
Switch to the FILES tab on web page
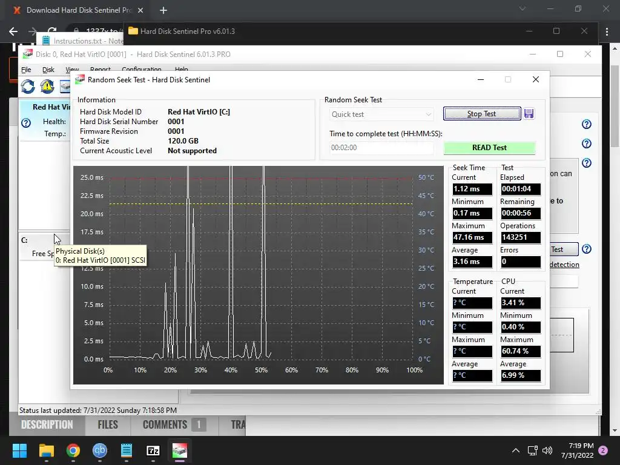[x=108, y=424]
